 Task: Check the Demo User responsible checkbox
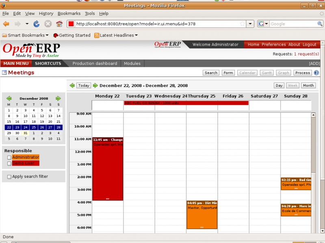(x=9, y=163)
